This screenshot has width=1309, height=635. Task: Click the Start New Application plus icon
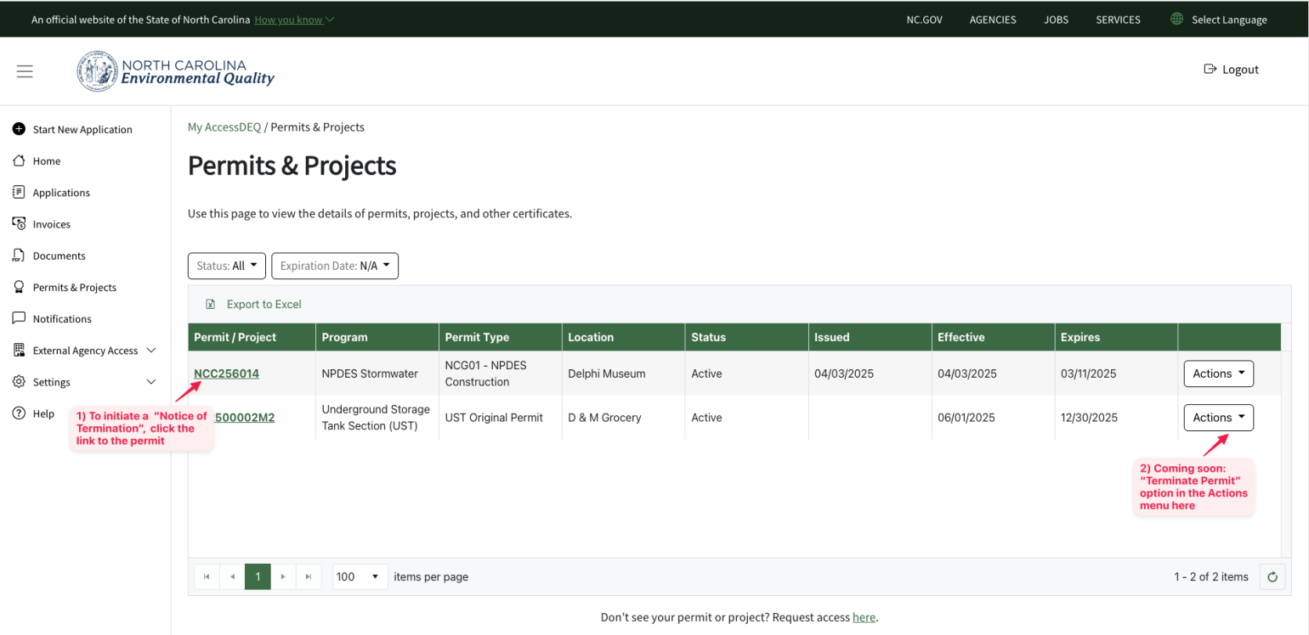(18, 129)
